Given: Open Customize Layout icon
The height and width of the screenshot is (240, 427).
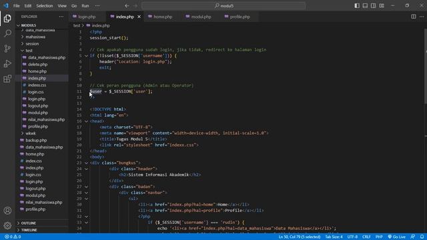Looking at the screenshot, I should point(382,6).
